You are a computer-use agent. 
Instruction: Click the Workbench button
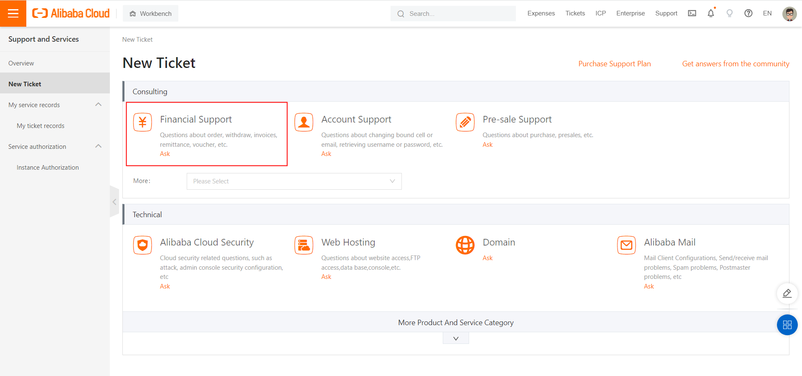pyautogui.click(x=150, y=13)
